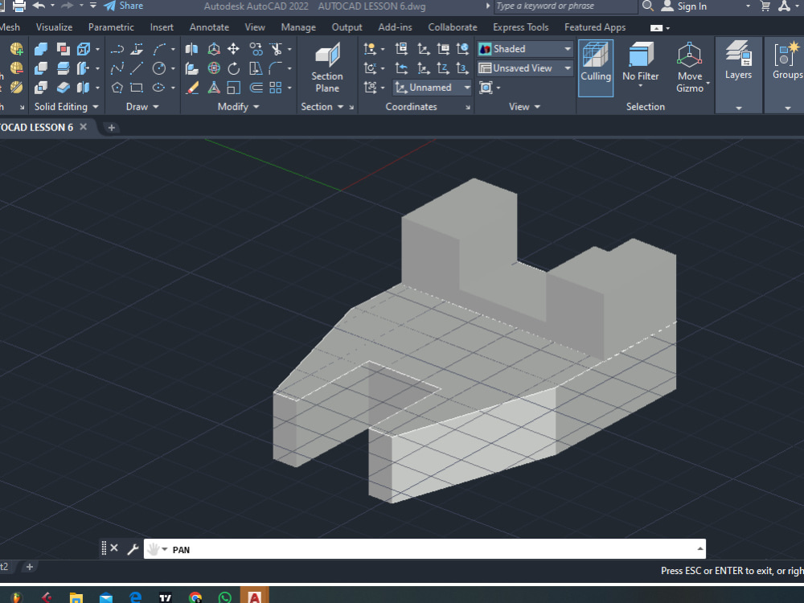
Task: Click the keyword search field
Action: [x=565, y=6]
